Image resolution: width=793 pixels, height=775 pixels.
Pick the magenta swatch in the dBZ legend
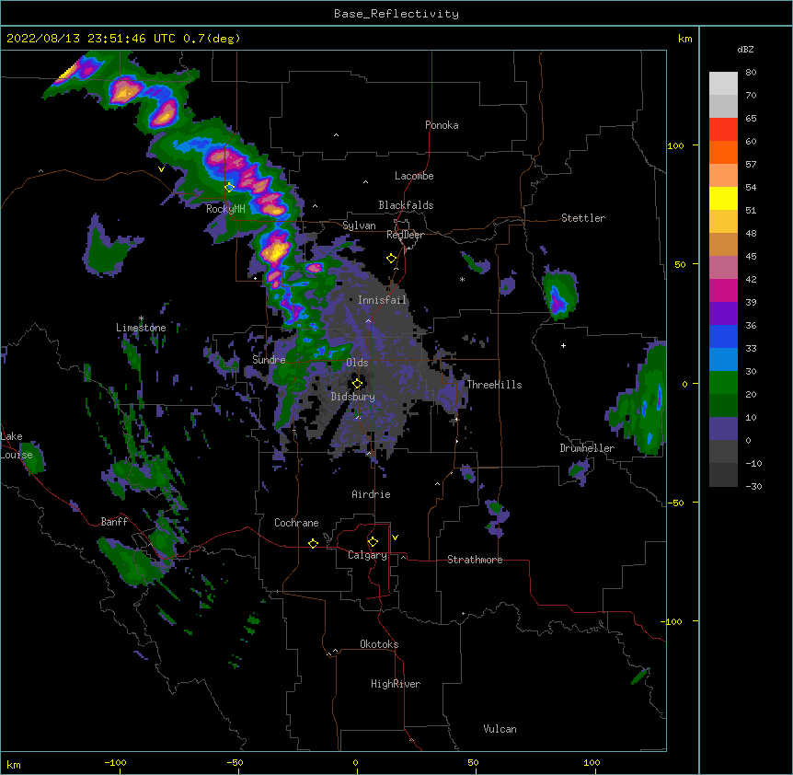click(x=723, y=290)
